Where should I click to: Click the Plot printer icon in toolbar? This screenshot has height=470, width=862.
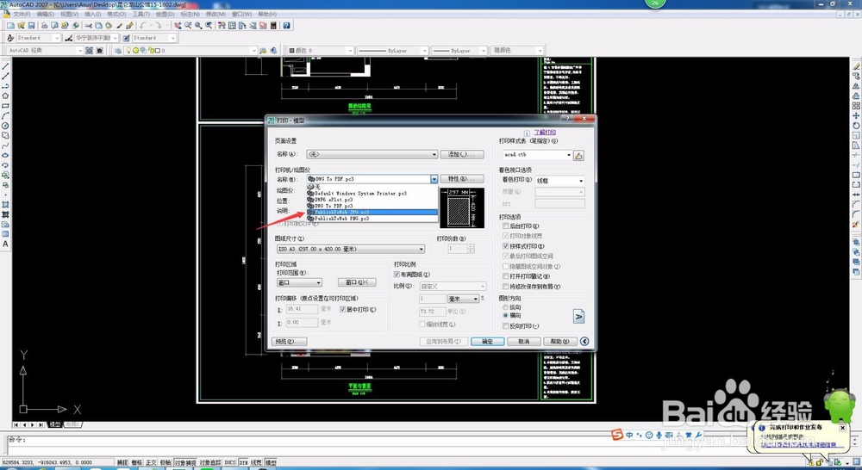pos(45,25)
